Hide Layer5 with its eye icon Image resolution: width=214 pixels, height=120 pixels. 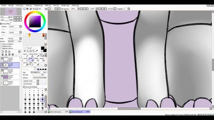2,70
